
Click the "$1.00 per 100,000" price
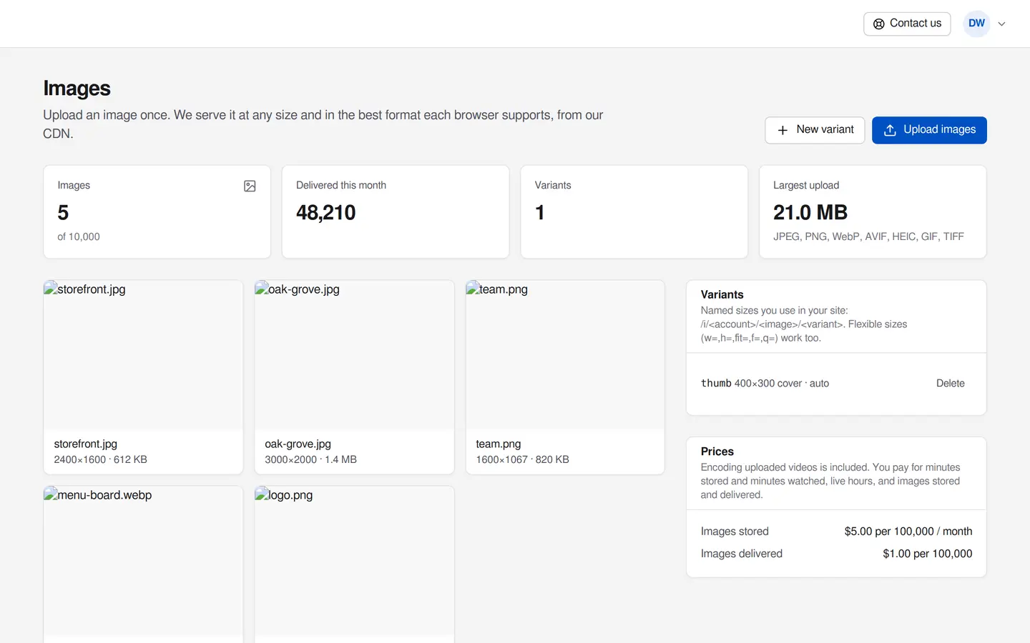pyautogui.click(x=928, y=554)
